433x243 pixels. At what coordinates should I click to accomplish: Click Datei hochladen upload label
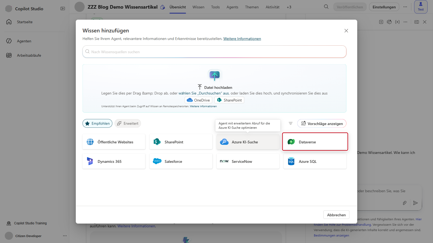coord(215,87)
